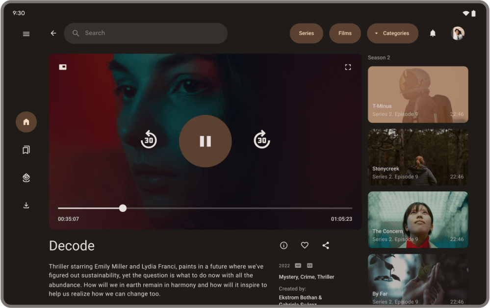
Task: Toggle fullscreen video mode
Action: point(348,67)
